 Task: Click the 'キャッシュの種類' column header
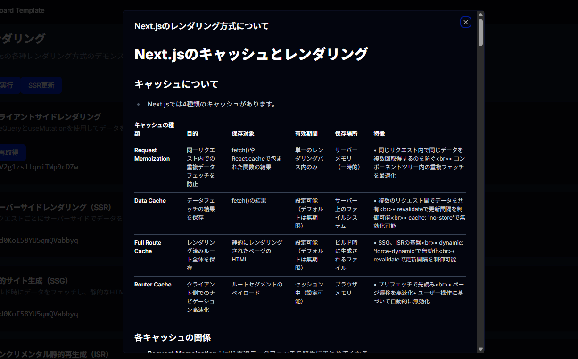coord(154,130)
